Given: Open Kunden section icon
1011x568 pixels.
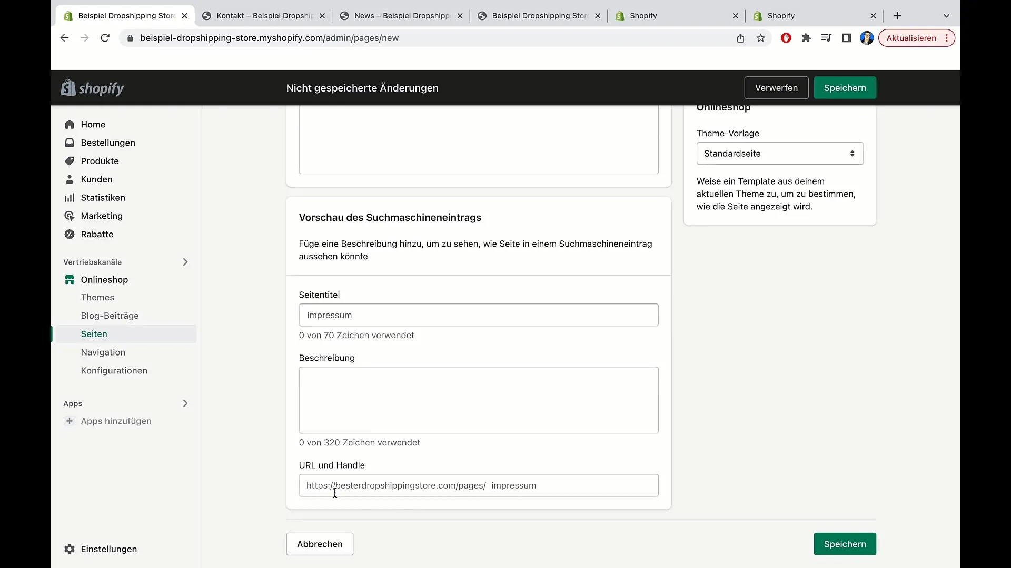Looking at the screenshot, I should [70, 179].
